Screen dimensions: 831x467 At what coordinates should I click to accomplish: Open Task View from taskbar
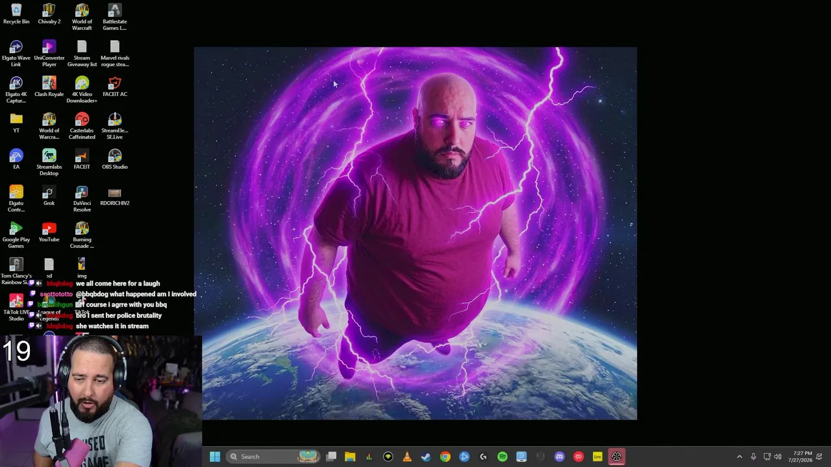pos(331,457)
